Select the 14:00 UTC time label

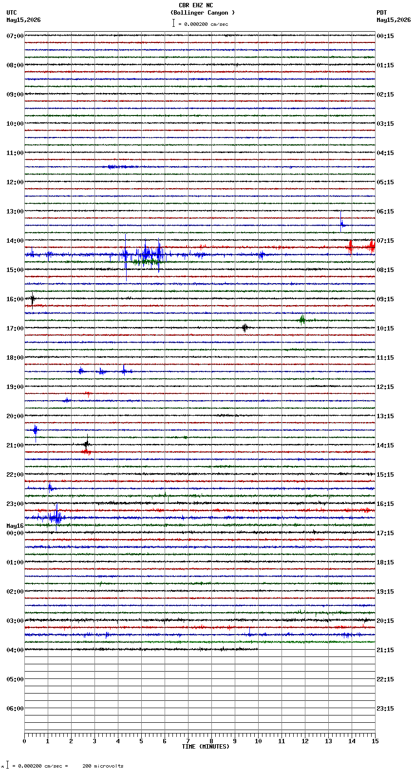[15, 241]
